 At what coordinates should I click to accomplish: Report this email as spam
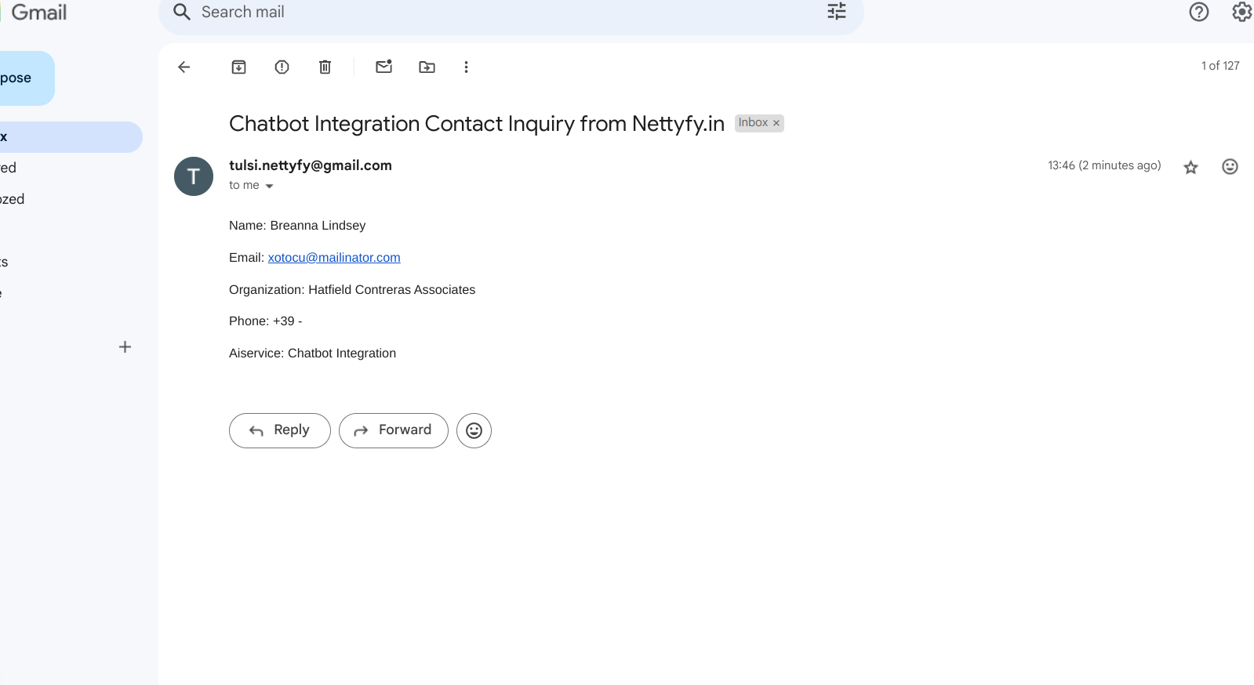click(x=282, y=67)
